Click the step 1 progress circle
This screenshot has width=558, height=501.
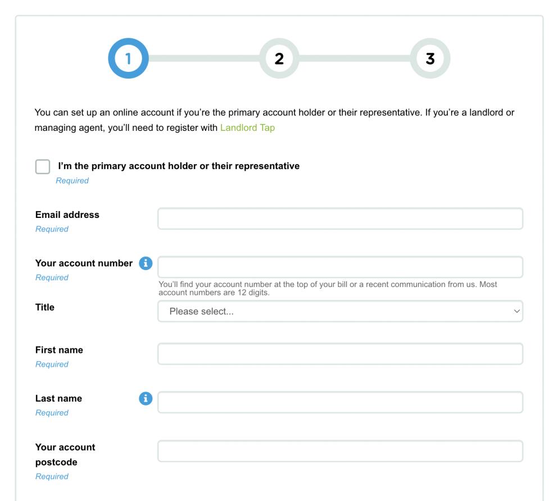tap(128, 58)
